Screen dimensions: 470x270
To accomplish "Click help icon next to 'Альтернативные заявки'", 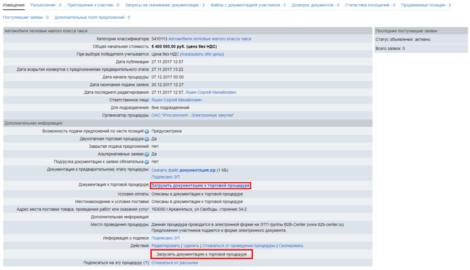I will coord(146,154).
